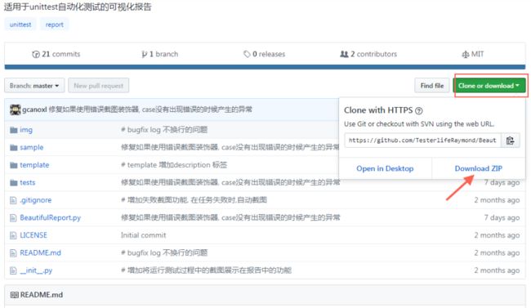Click the contributors people icon
The image size is (531, 308).
tap(344, 54)
